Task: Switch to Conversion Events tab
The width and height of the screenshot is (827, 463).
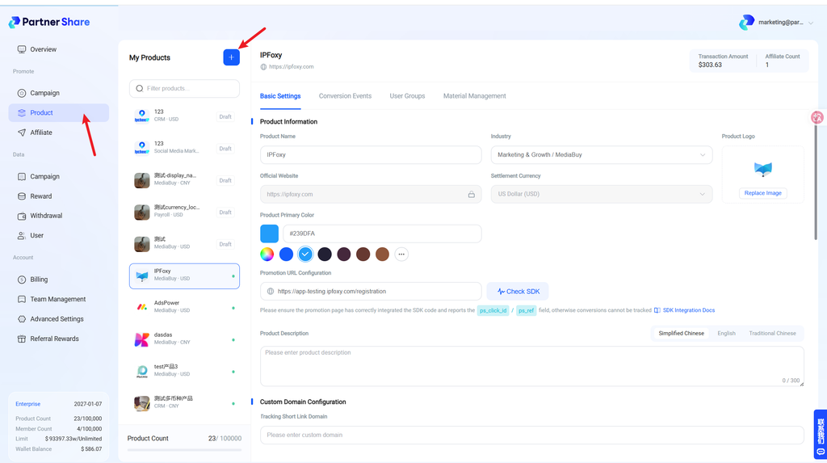Action: coord(345,96)
